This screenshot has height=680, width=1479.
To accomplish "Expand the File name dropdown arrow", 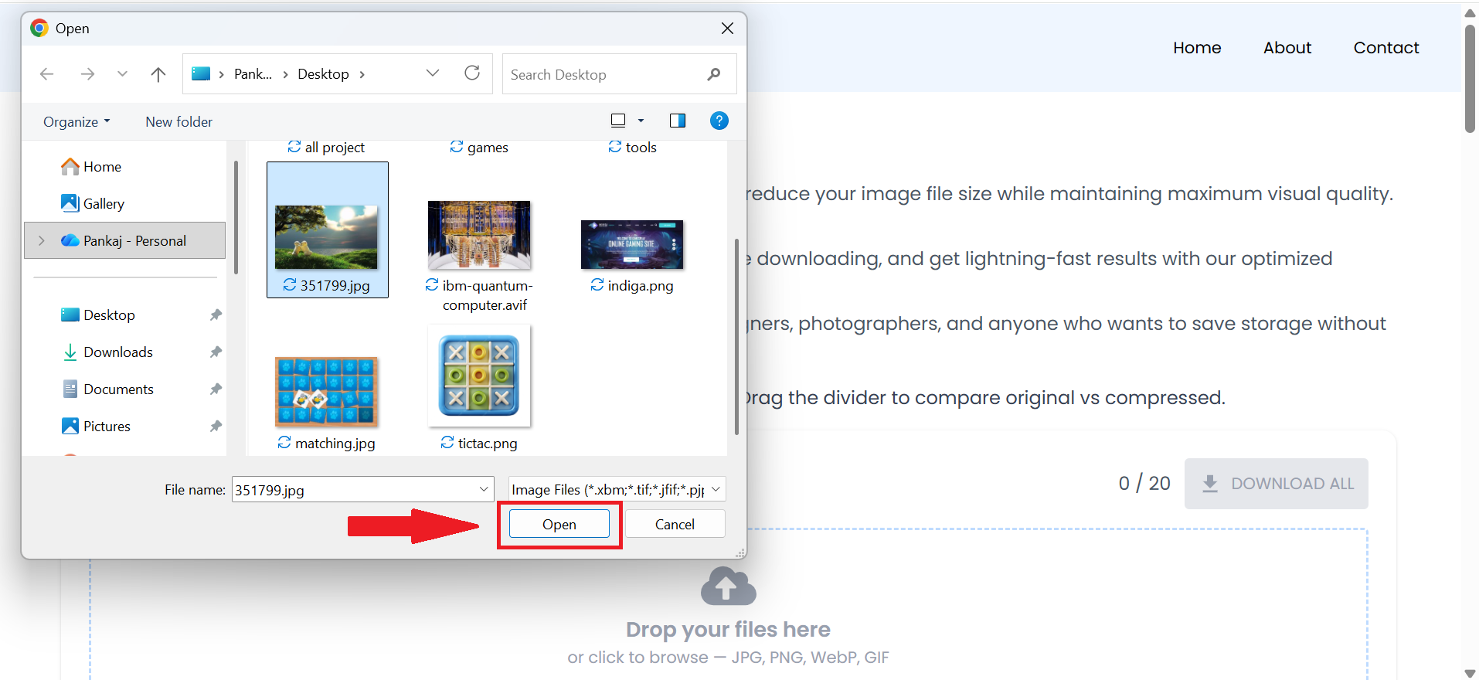I will (x=484, y=490).
